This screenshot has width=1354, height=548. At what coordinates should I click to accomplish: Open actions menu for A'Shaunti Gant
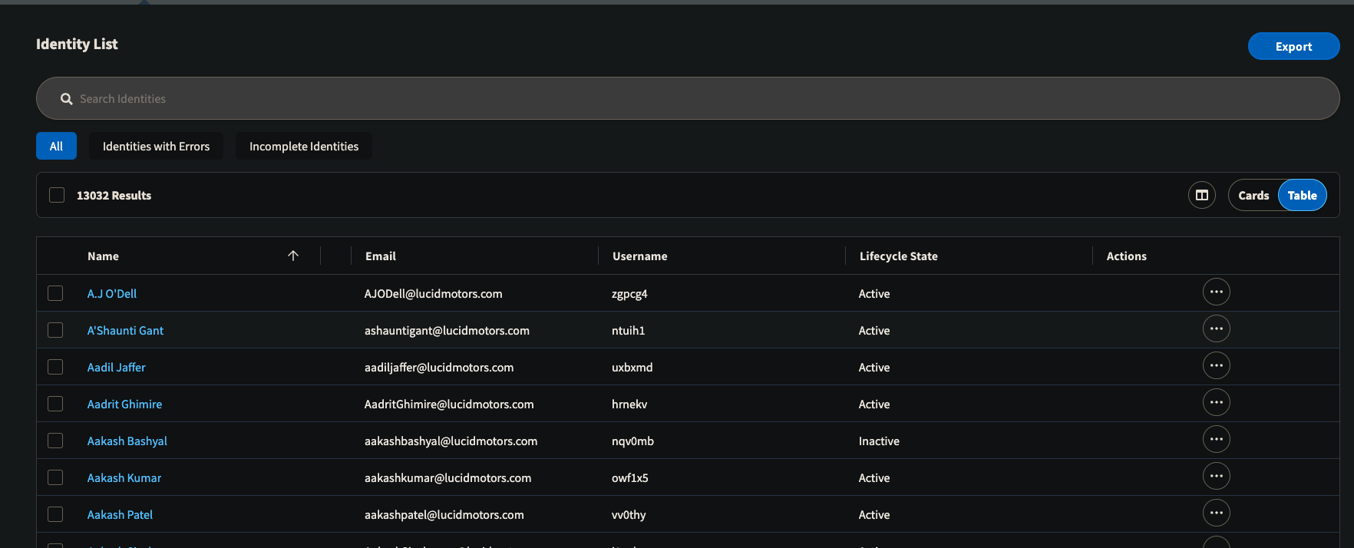point(1216,329)
